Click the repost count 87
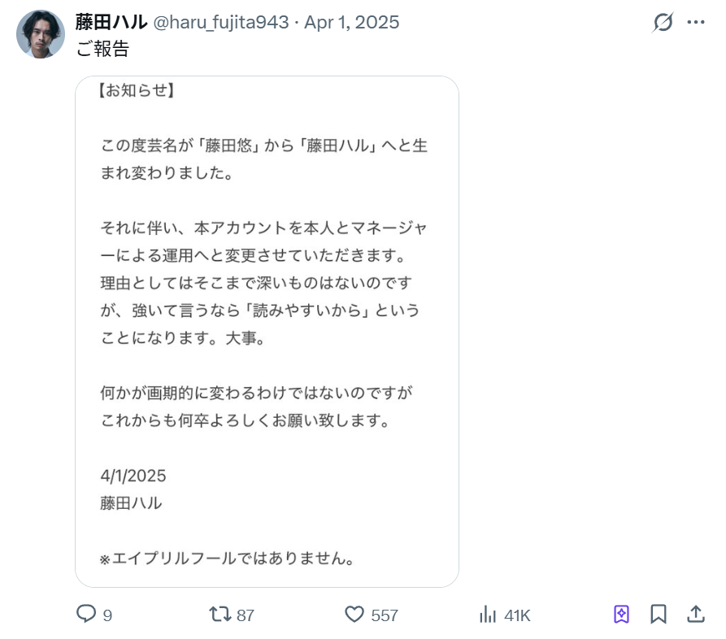 point(245,615)
